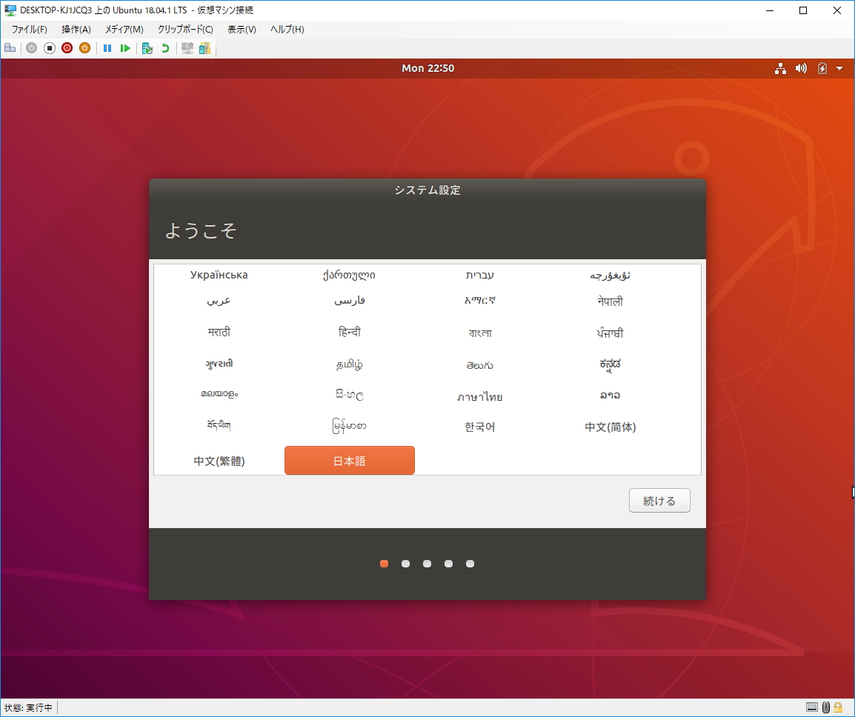Screen dimensions: 855x717
Task: Select Українська language
Action: (219, 275)
